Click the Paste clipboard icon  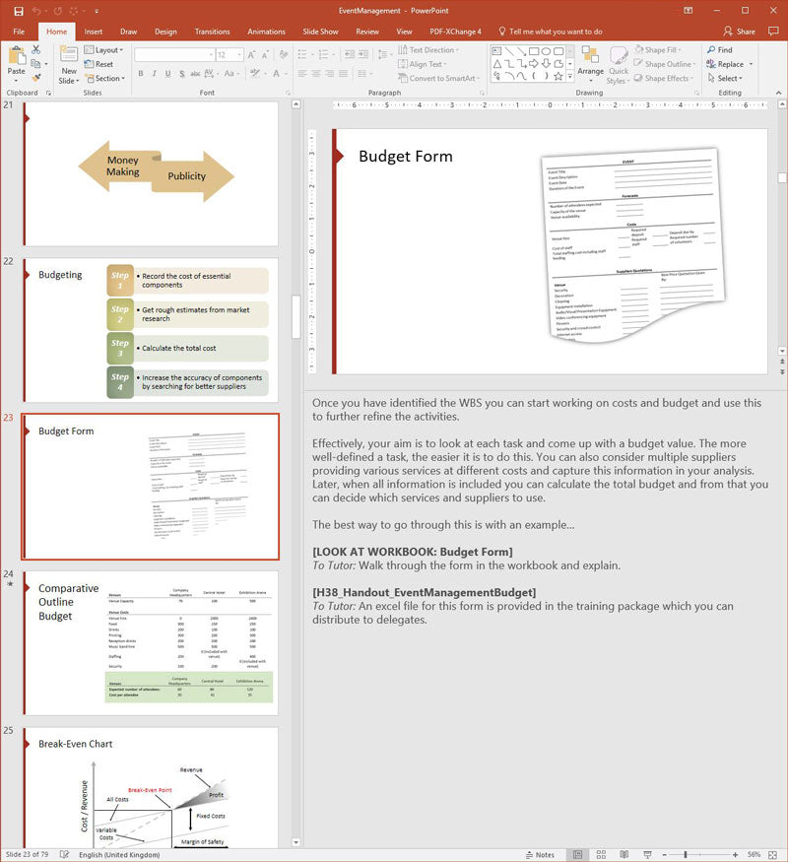click(17, 55)
